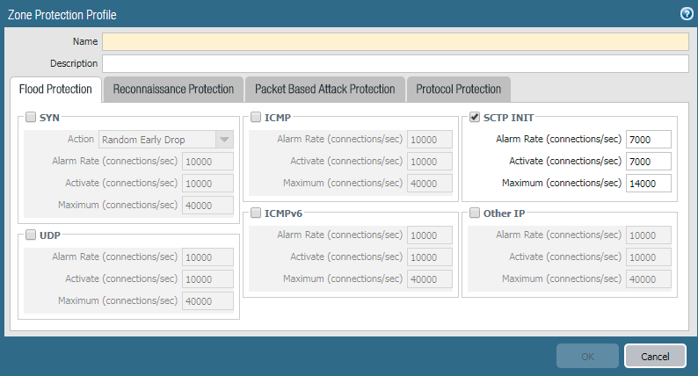Check the ICMPv6 flood protection checkbox
Screen dimensions: 698x376
tap(255, 213)
